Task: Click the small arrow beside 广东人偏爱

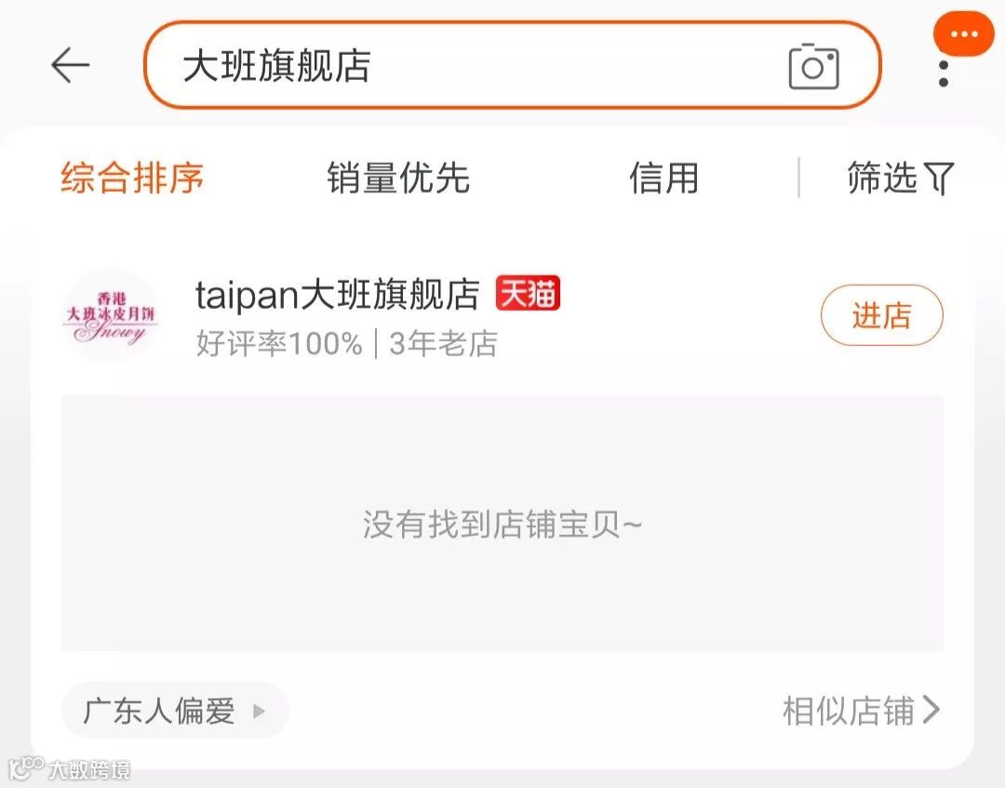Action: (x=259, y=711)
